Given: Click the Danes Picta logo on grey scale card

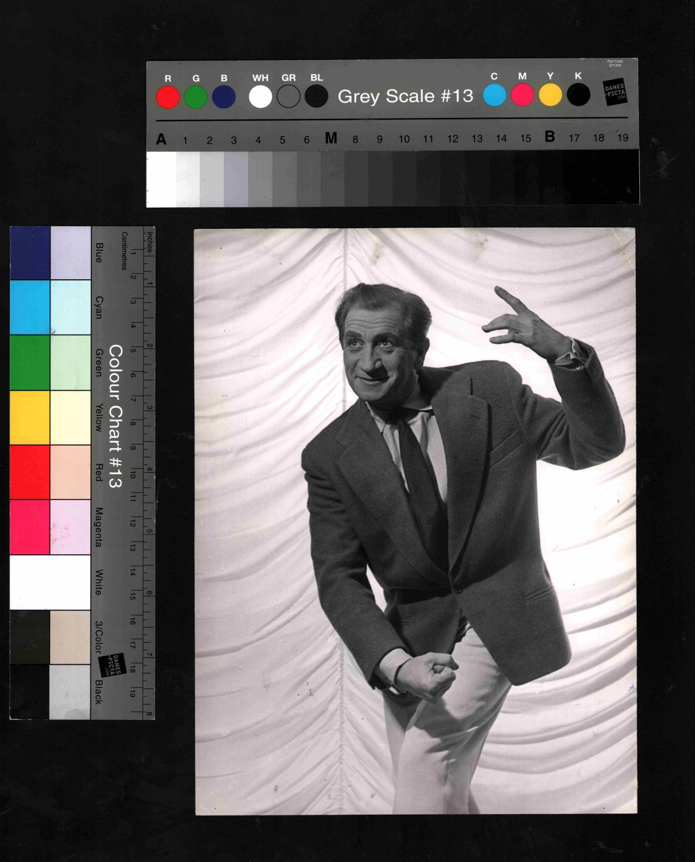Looking at the screenshot, I should 615,93.
